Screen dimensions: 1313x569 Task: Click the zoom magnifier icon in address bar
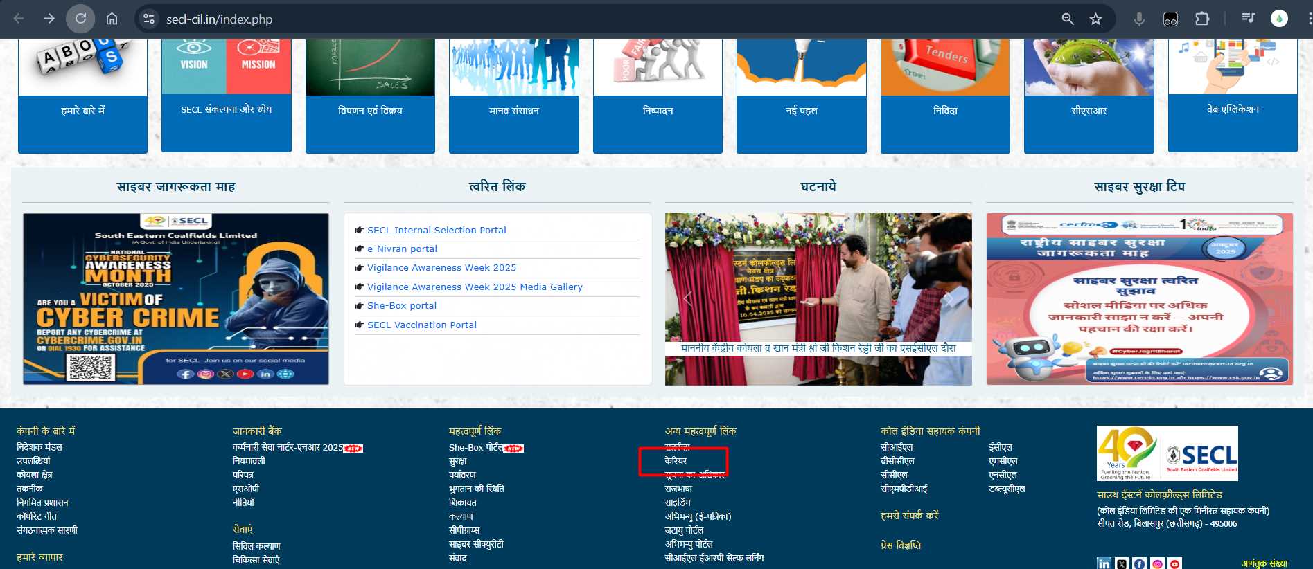1068,19
